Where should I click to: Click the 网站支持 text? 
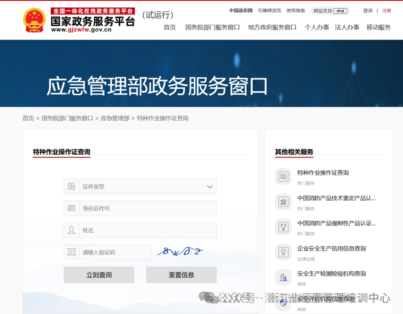(322, 11)
